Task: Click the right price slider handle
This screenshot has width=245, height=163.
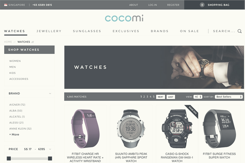Action: (50, 158)
